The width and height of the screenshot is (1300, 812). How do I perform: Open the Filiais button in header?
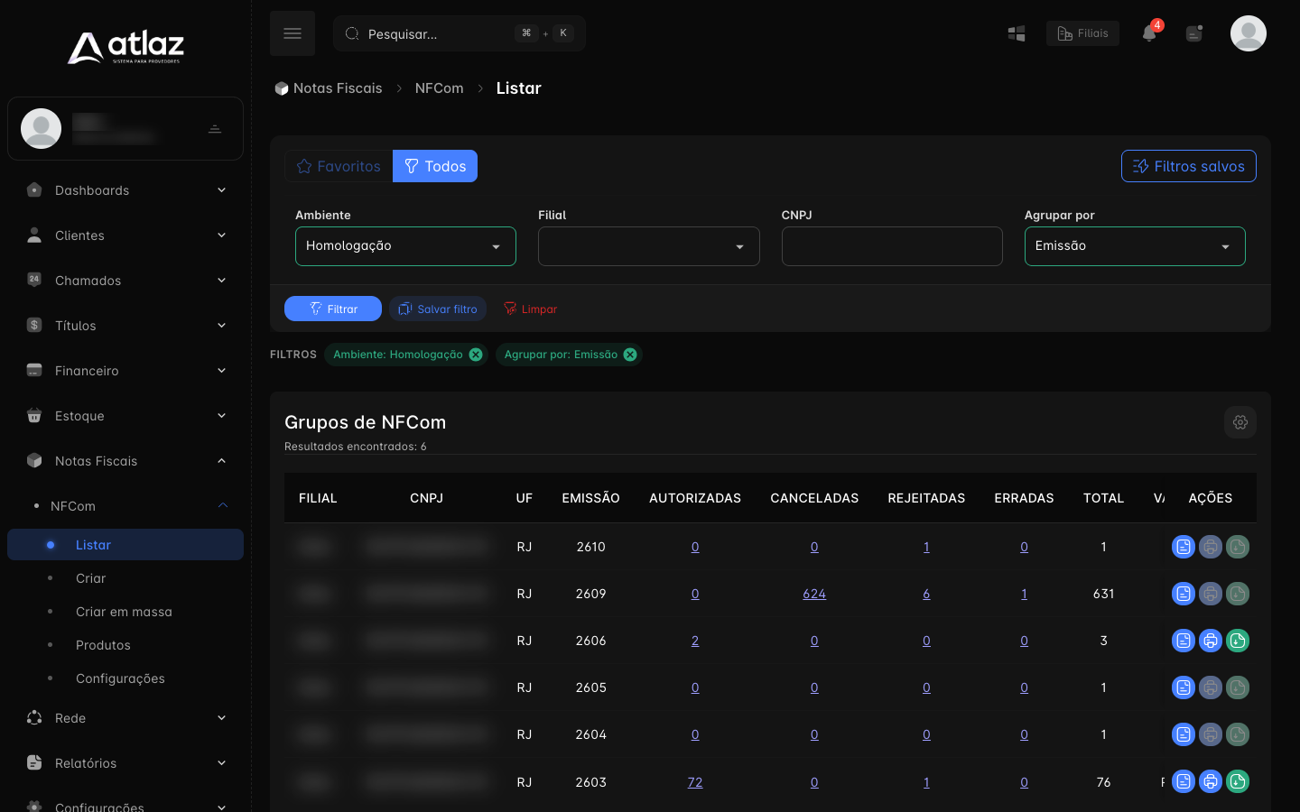(x=1082, y=33)
